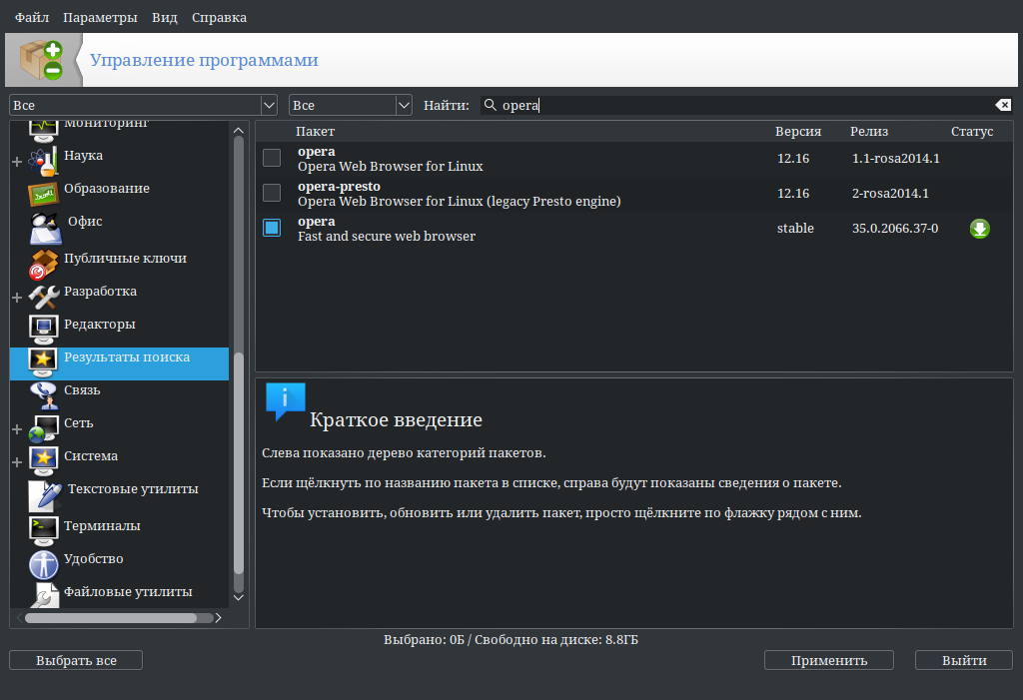Click the System star monitor icon
The height and width of the screenshot is (700, 1023).
pyautogui.click(x=44, y=460)
